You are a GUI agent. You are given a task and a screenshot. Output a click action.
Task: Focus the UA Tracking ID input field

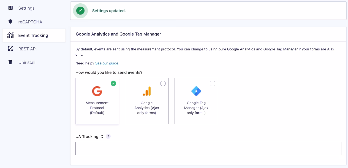click(208, 148)
